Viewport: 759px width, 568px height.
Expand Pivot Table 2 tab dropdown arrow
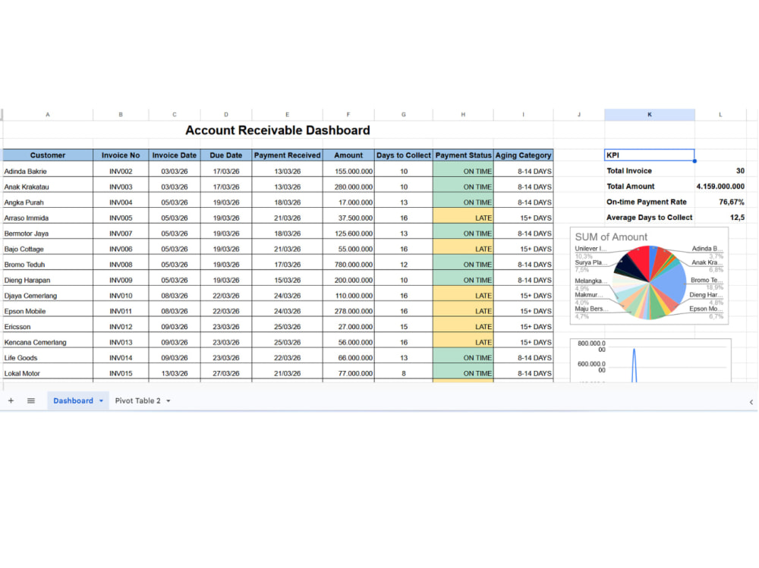(x=168, y=400)
